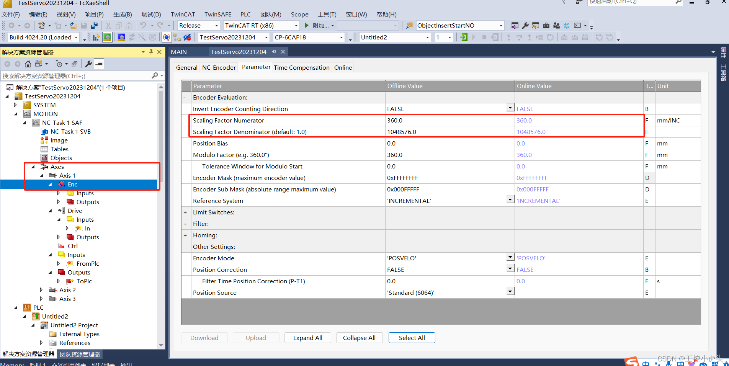The height and width of the screenshot is (366, 729).
Task: Open the PLC menu
Action: (246, 15)
